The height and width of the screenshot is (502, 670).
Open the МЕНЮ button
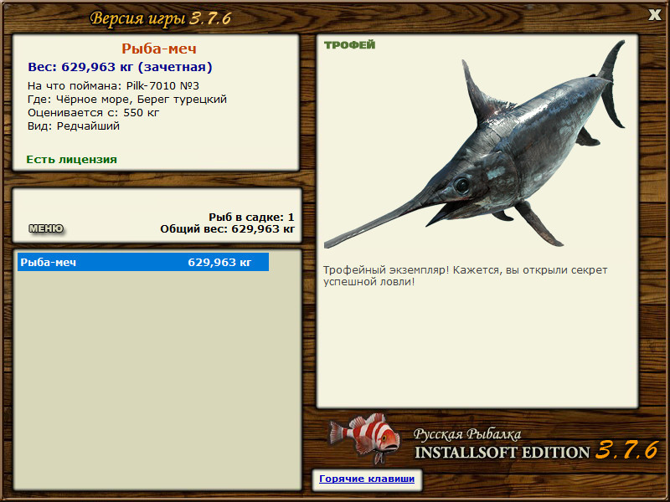[46, 228]
